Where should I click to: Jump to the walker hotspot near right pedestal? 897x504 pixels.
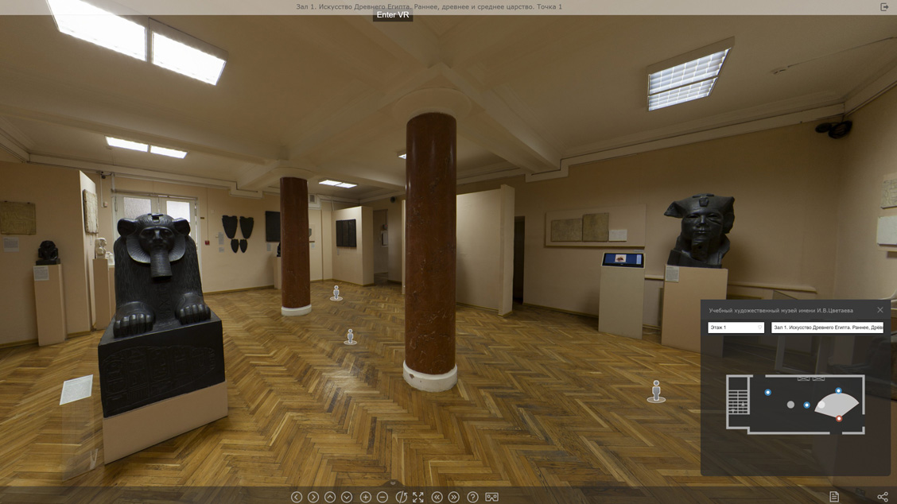[x=656, y=392]
